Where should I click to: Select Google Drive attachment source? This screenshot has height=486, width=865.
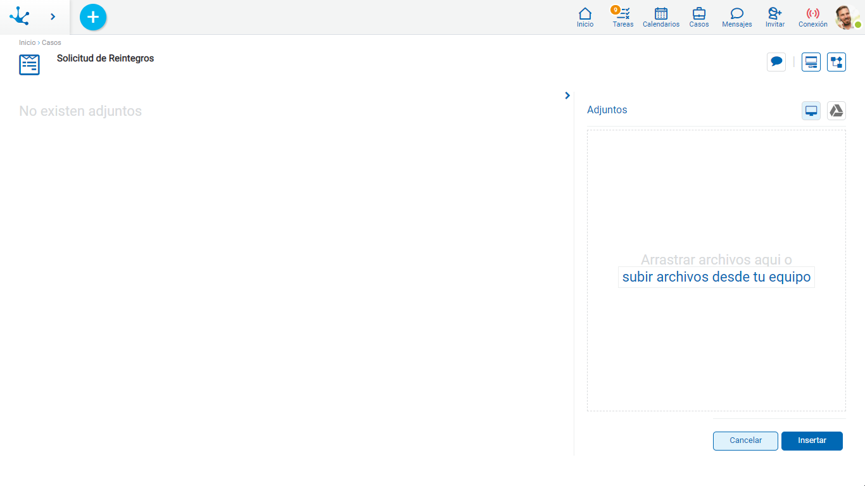[837, 111]
